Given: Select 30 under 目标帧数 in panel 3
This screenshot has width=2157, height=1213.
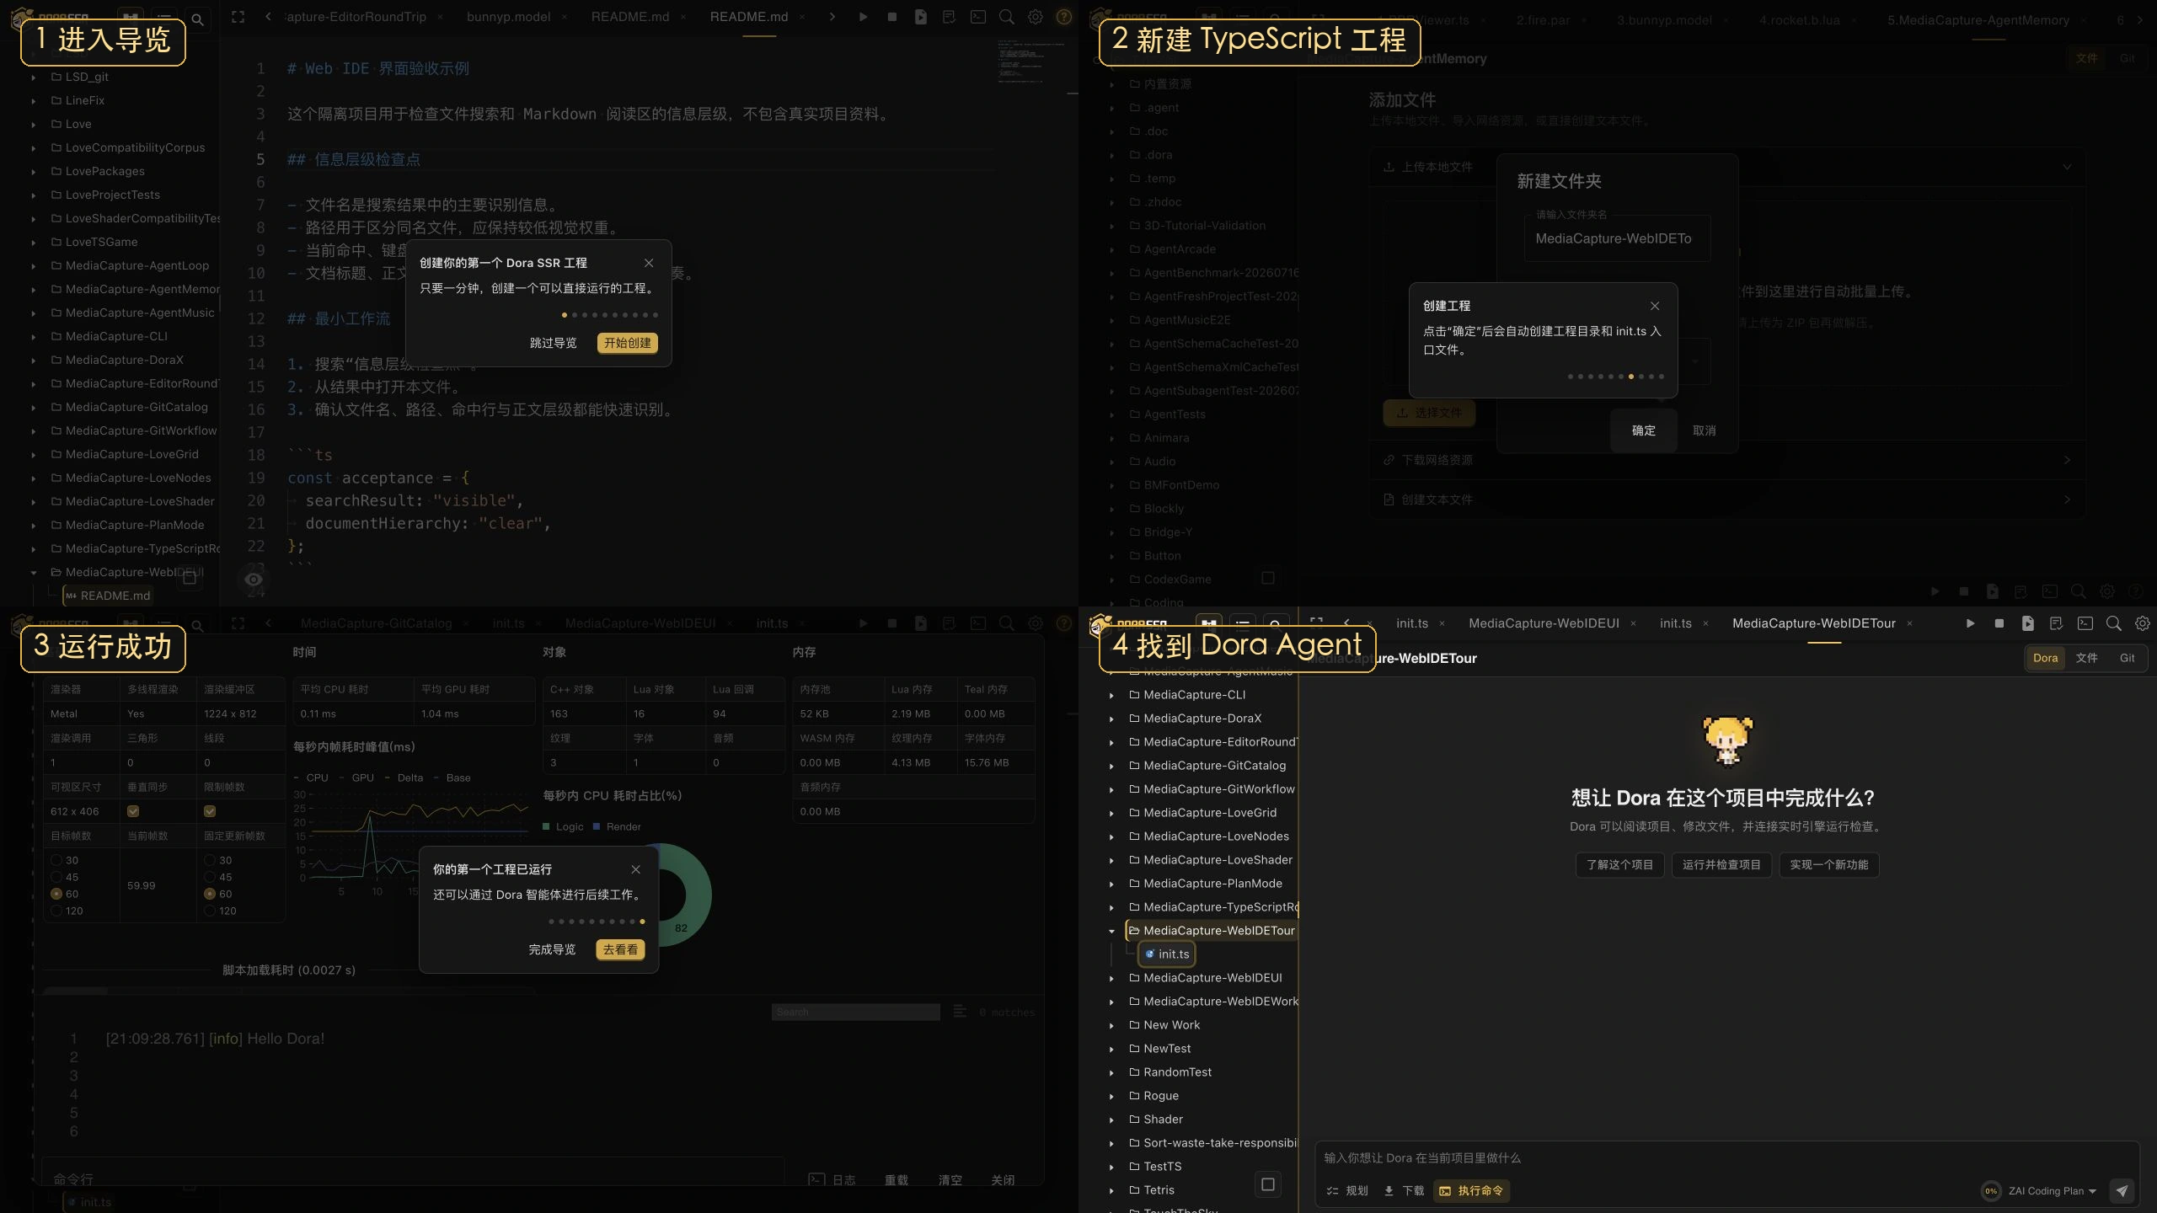Looking at the screenshot, I should (x=56, y=860).
